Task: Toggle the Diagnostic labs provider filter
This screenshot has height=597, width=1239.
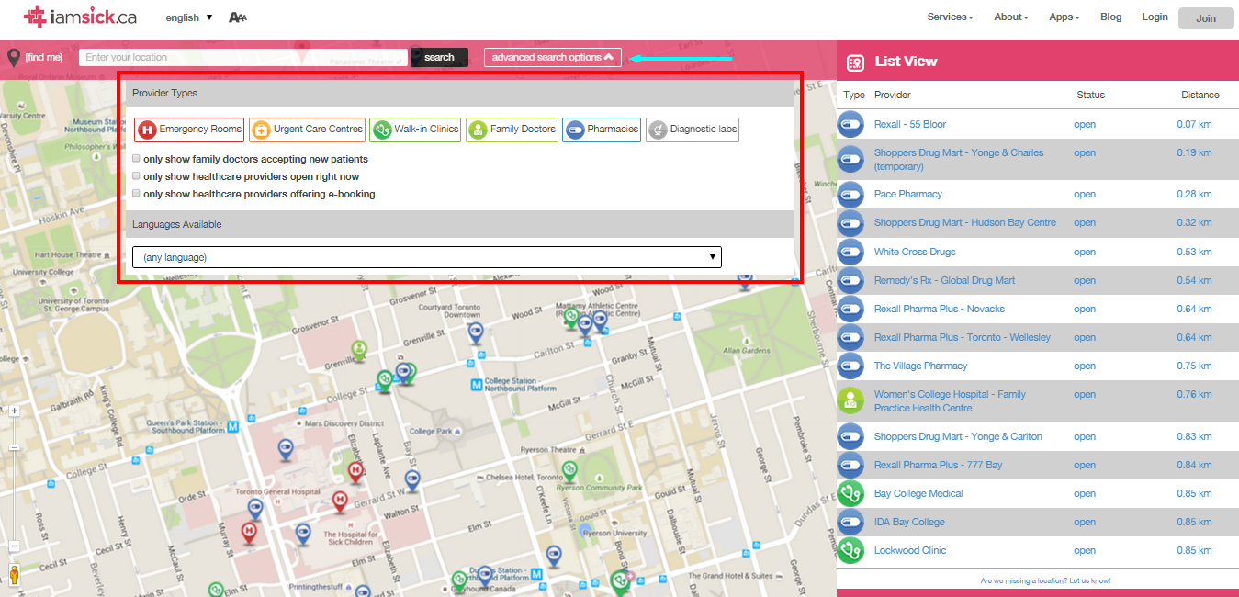Action: (x=693, y=130)
